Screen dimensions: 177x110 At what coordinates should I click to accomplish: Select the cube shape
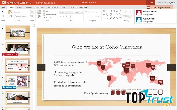pos(111,15)
